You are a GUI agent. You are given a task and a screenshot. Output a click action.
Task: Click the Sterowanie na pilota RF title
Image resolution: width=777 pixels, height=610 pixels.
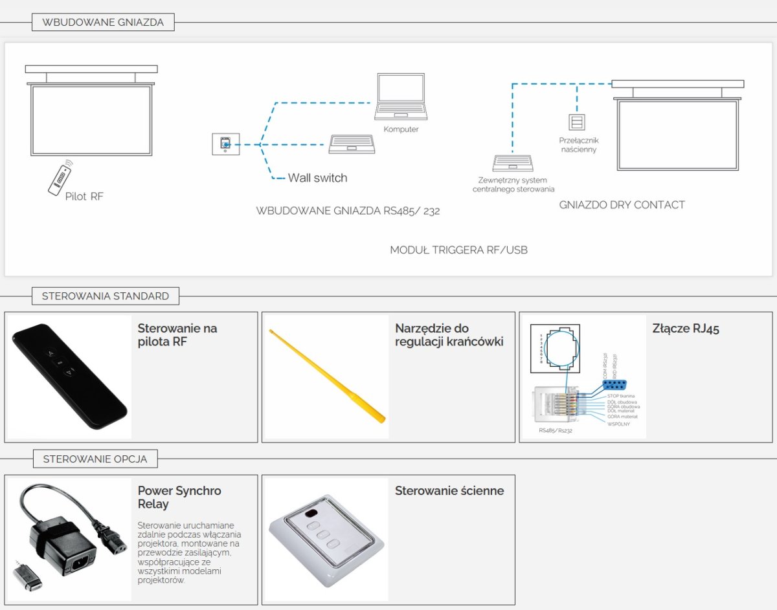177,335
